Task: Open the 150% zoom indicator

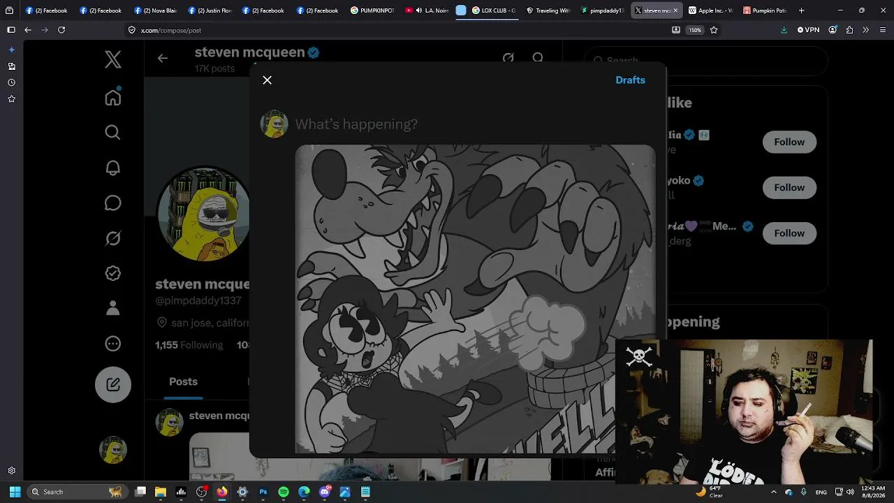Action: pos(695,30)
